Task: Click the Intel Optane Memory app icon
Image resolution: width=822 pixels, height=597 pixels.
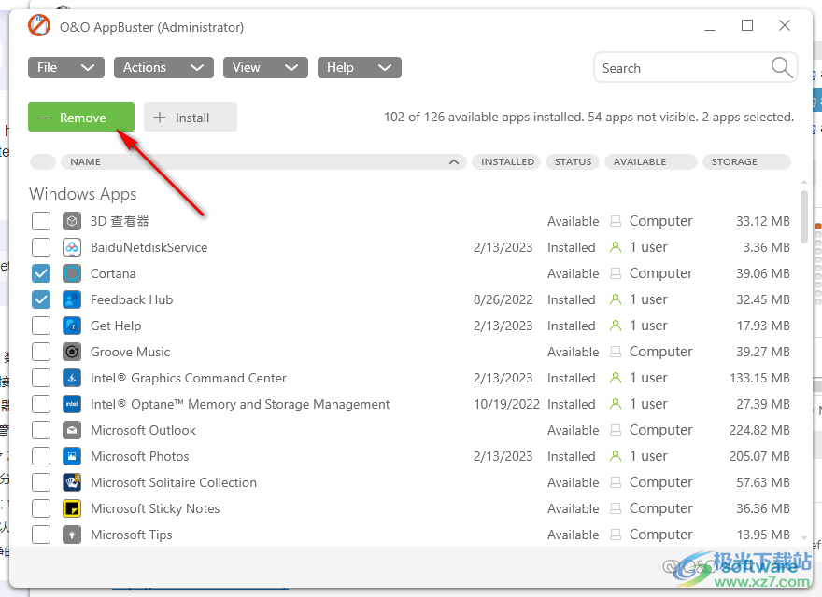Action: (72, 404)
